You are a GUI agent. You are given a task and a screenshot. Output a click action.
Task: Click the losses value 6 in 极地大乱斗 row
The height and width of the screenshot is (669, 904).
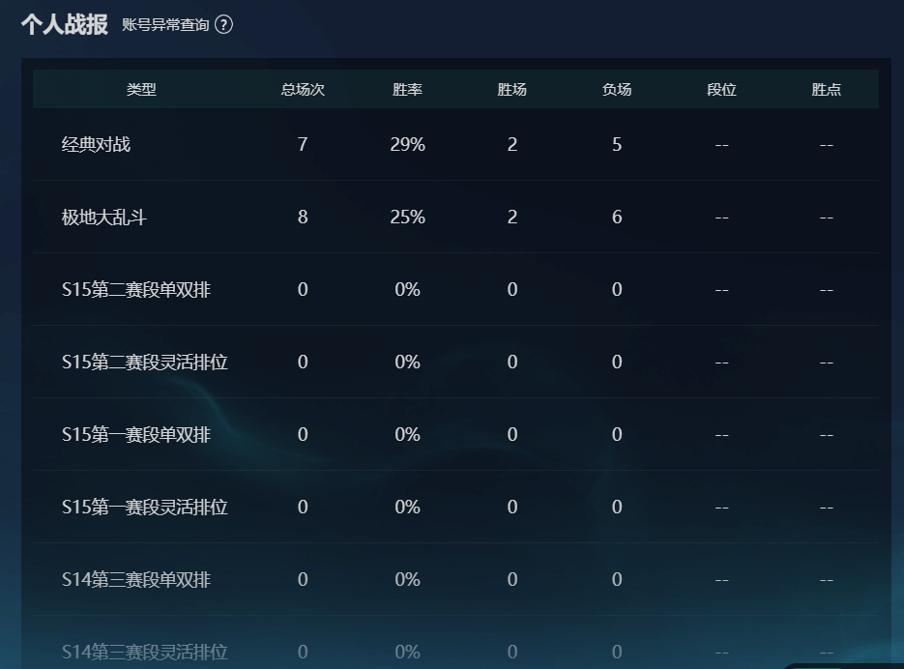pos(617,217)
